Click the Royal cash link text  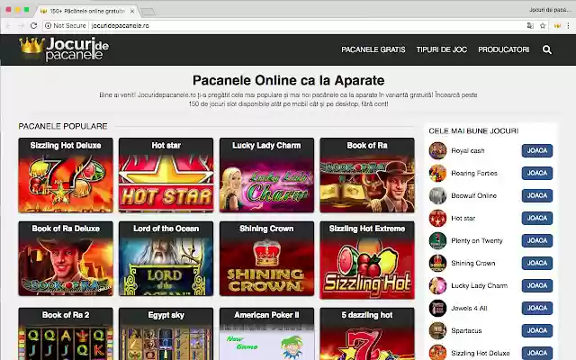click(x=468, y=150)
